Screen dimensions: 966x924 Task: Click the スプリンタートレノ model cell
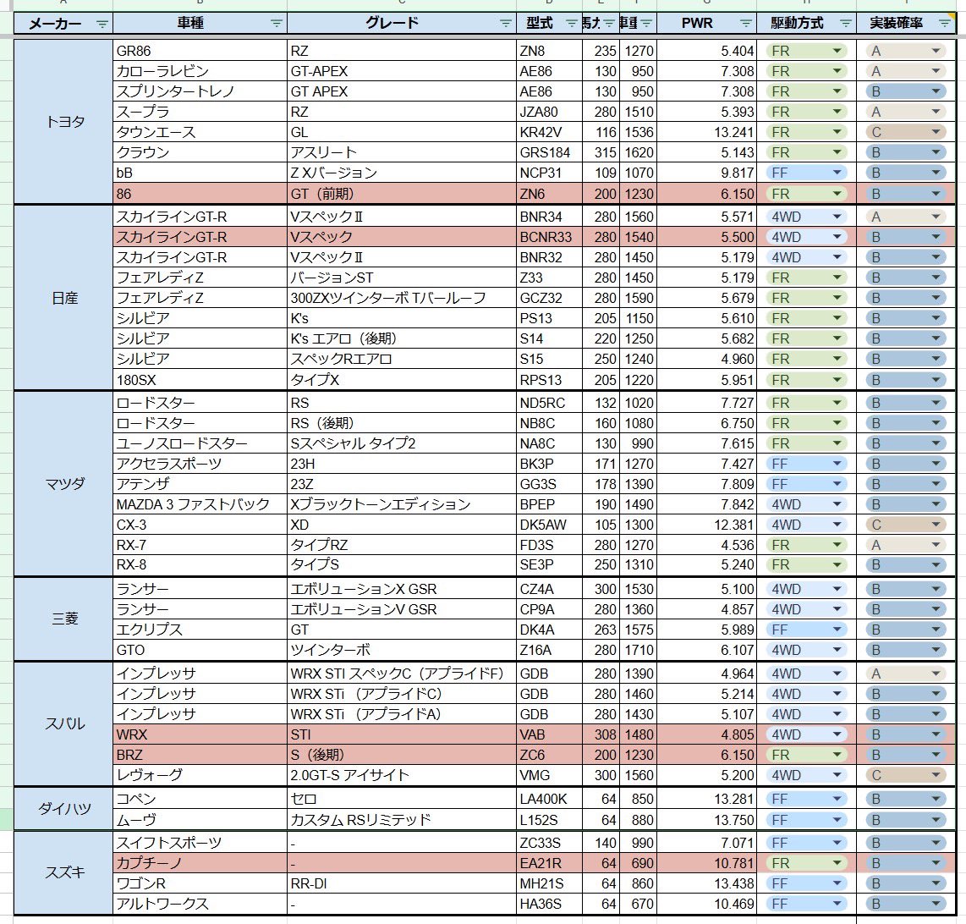pyautogui.click(x=200, y=91)
